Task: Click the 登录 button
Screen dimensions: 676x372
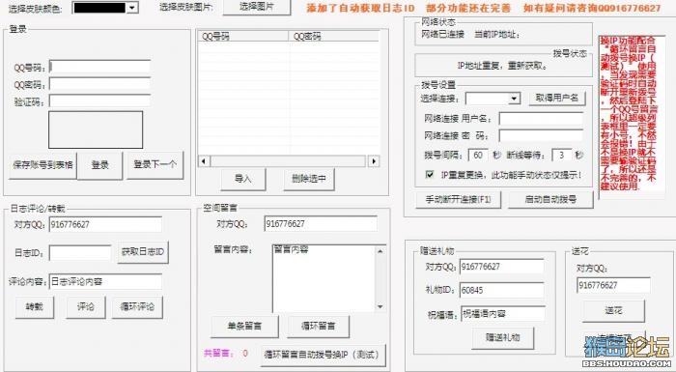Action: [x=100, y=165]
